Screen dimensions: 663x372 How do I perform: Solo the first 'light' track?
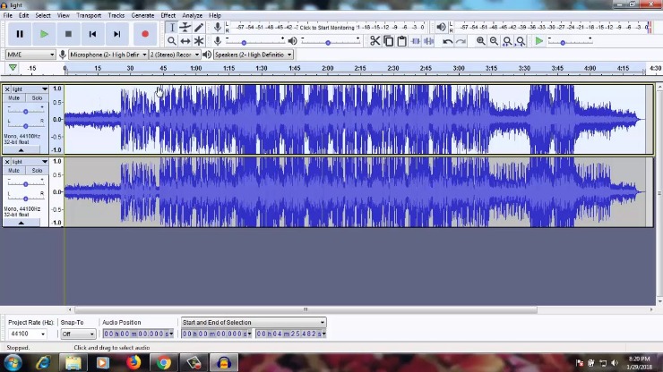(37, 98)
